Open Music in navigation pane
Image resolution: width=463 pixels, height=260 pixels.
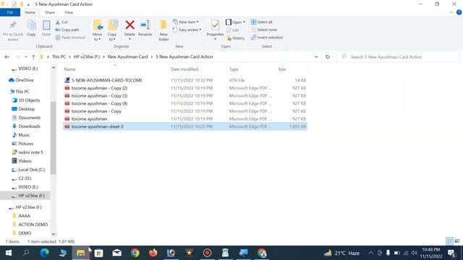pos(21,135)
